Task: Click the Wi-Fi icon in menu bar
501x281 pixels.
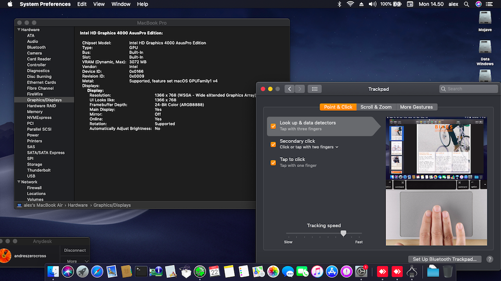Action: coord(350,4)
